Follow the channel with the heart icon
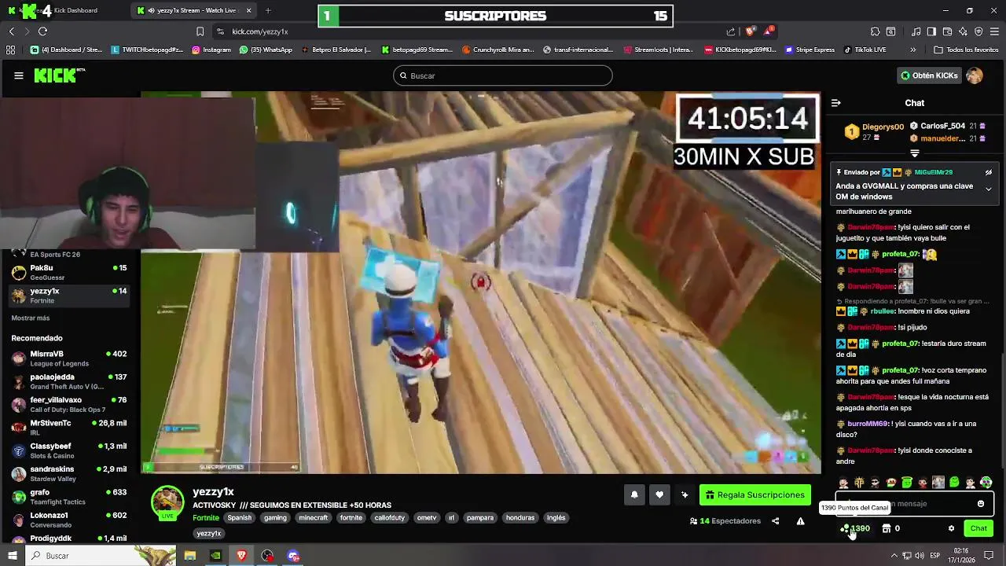The height and width of the screenshot is (566, 1006). pos(659,494)
